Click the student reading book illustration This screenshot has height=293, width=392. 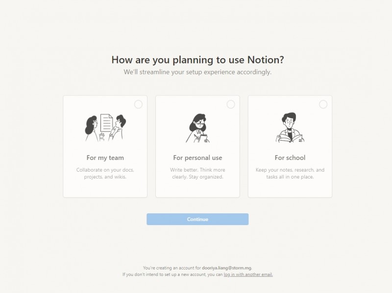[290, 128]
